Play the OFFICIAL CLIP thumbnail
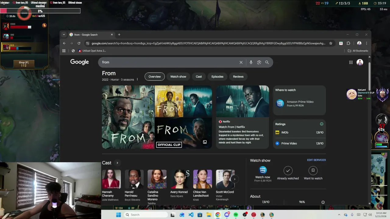The height and width of the screenshot is (219, 390). pyautogui.click(x=183, y=133)
